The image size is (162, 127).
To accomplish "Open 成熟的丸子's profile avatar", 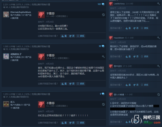I will (6, 56).
